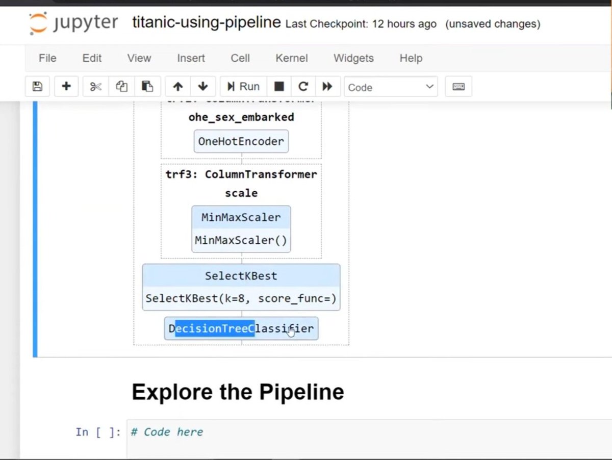
Task: Save notebook with the floppy disk icon
Action: [x=37, y=87]
